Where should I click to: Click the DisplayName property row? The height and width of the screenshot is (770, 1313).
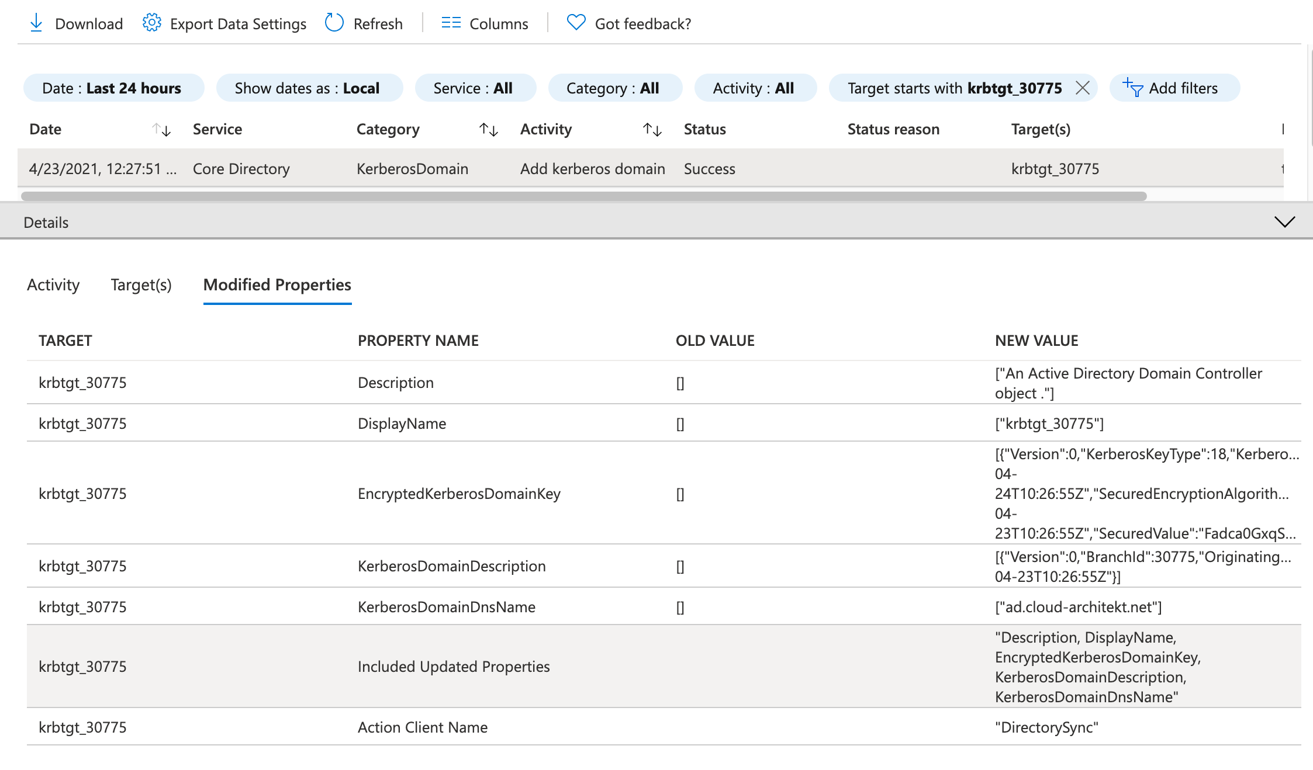tap(664, 423)
